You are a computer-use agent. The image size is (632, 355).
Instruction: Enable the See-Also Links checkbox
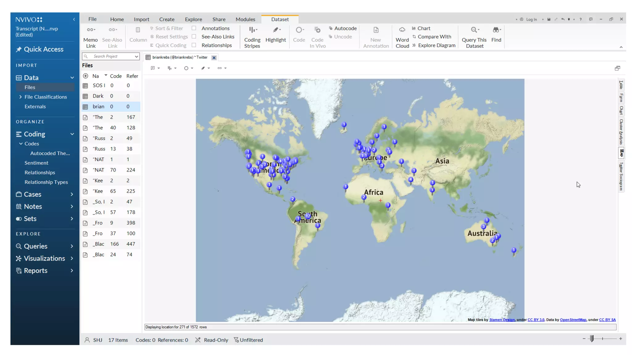(194, 36)
